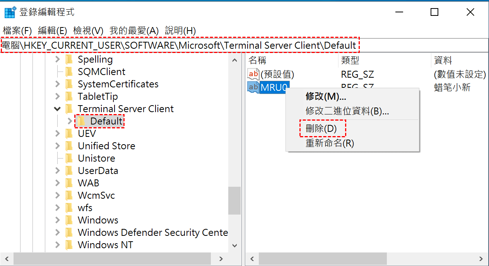
Task: Expand the UserData tree node
Action: pyautogui.click(x=58, y=171)
